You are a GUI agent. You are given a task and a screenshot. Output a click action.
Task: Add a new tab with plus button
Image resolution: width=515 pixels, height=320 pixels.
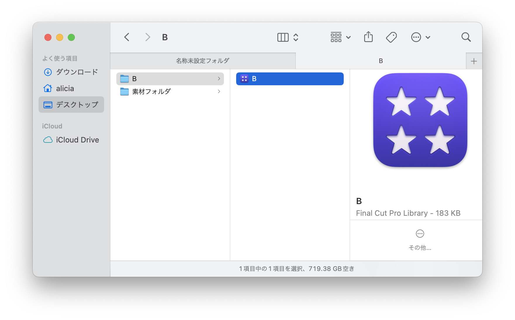[474, 61]
